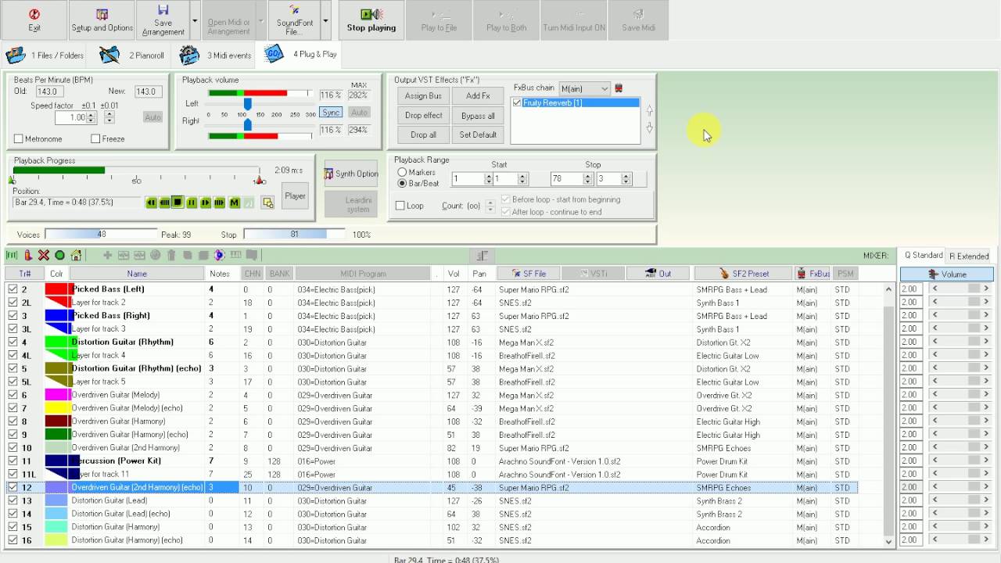Viewport: 1001px width, 563px height.
Task: Click the Bypass all button
Action: (478, 115)
